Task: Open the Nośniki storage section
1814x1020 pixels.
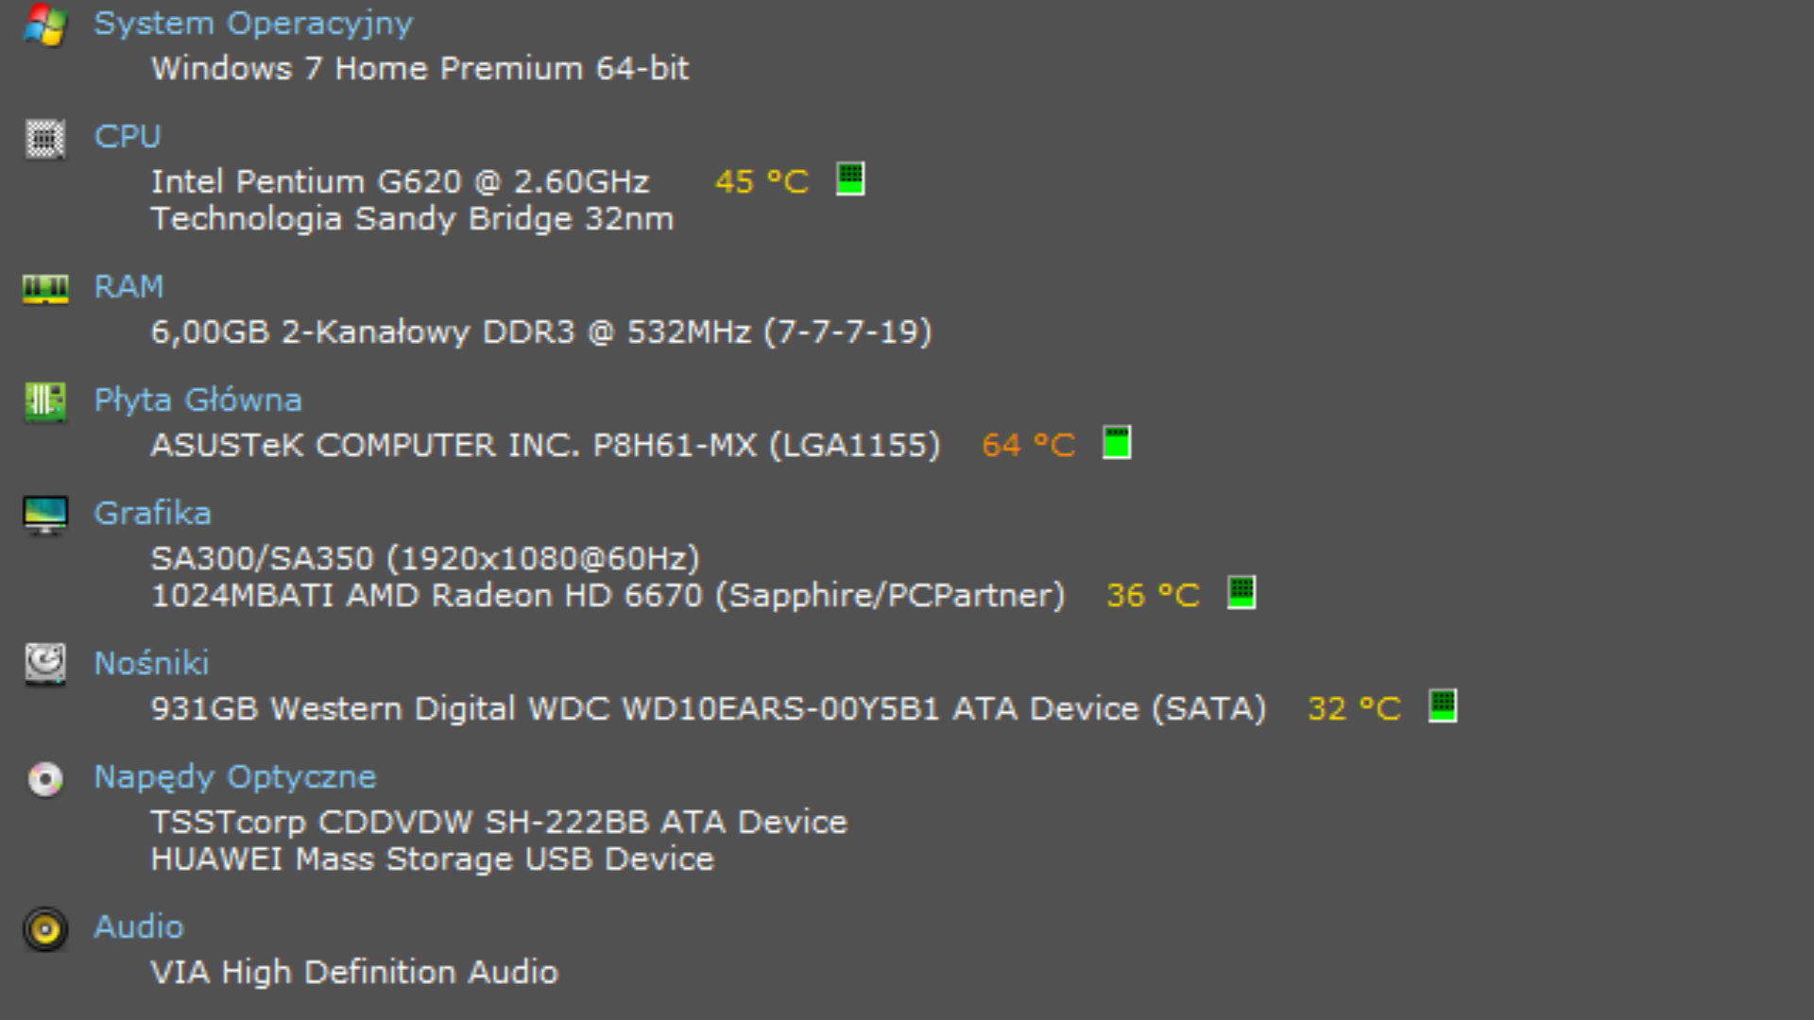Action: tap(151, 664)
